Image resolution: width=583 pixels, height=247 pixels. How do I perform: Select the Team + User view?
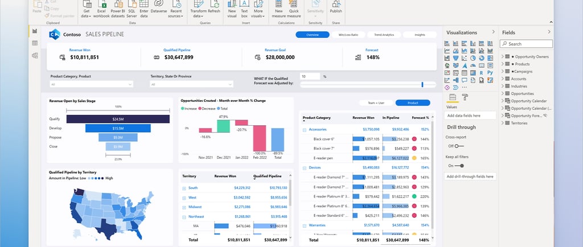tap(376, 103)
